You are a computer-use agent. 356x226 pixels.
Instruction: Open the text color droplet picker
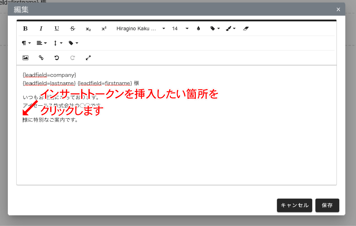[x=198, y=28]
